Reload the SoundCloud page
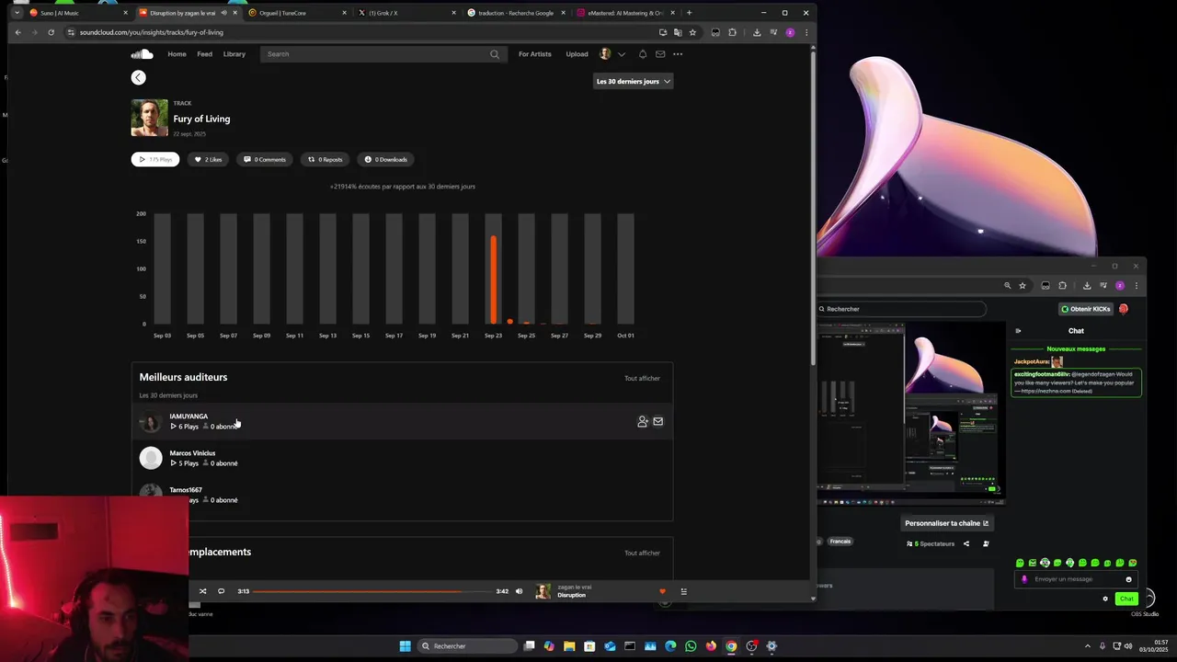 [51, 32]
